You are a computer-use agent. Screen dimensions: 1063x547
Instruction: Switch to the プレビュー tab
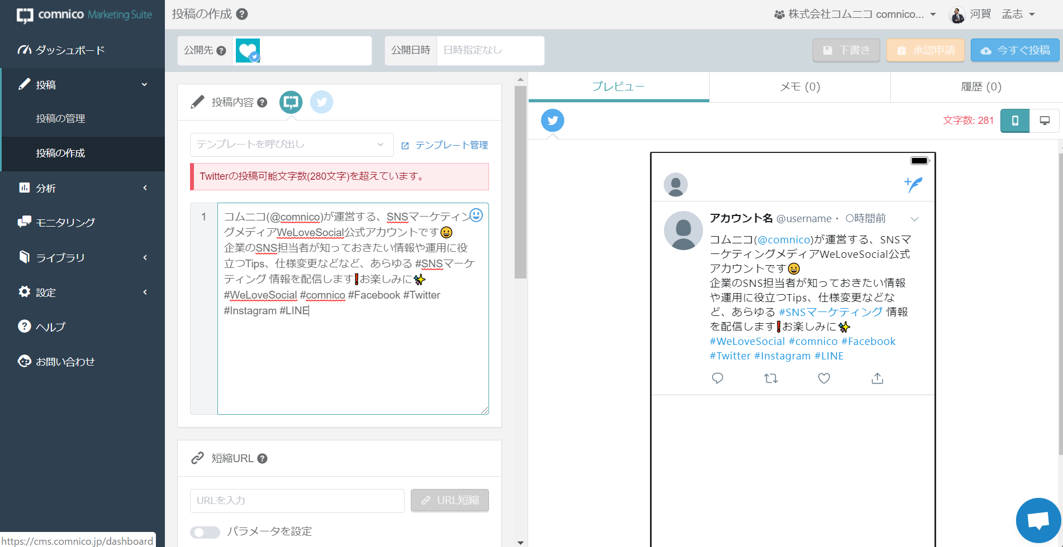pos(619,87)
